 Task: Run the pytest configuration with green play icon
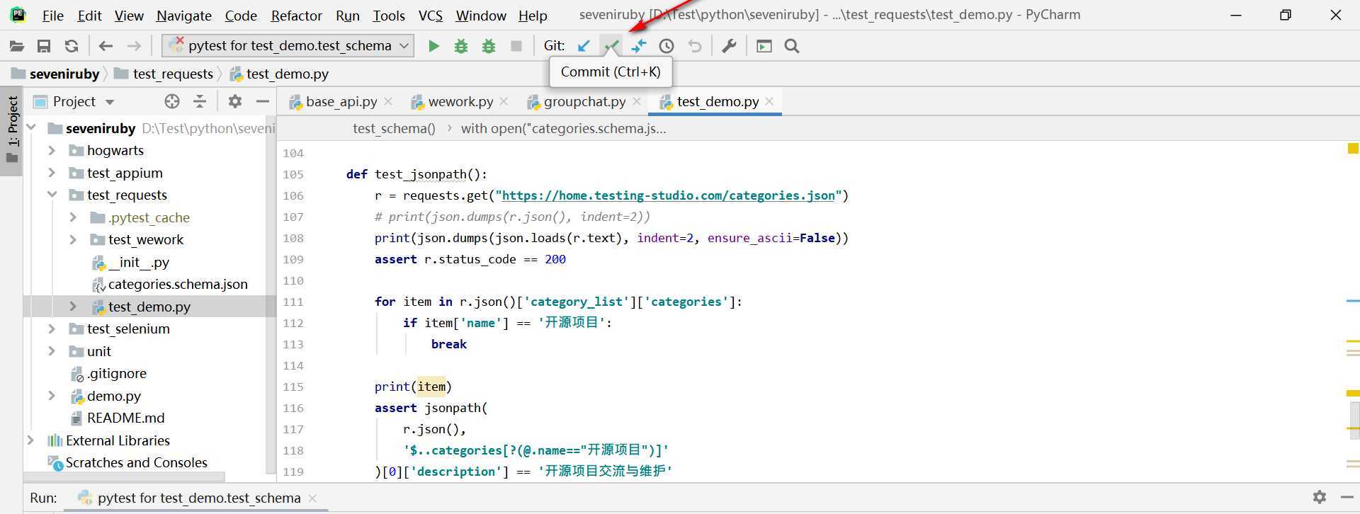tap(433, 46)
